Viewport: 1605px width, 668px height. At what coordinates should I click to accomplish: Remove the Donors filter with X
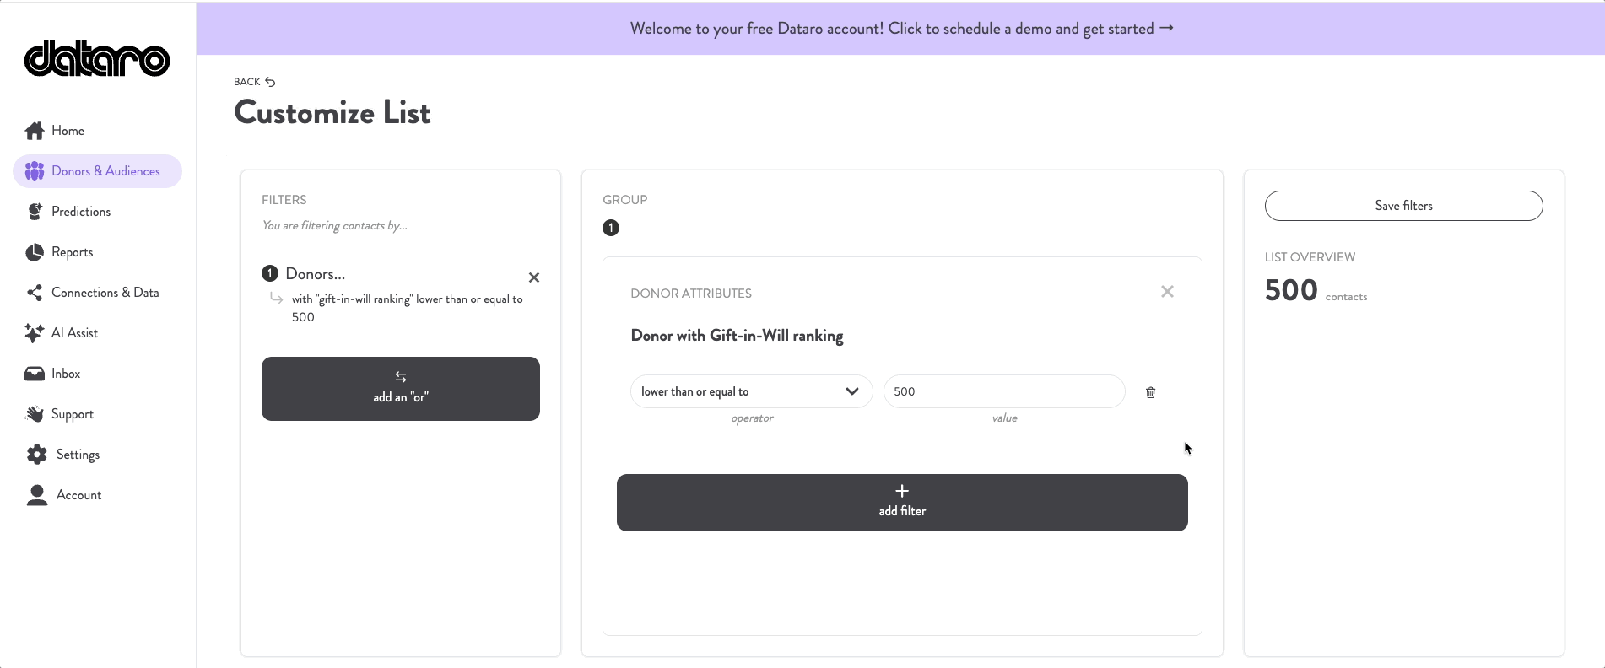(x=534, y=277)
